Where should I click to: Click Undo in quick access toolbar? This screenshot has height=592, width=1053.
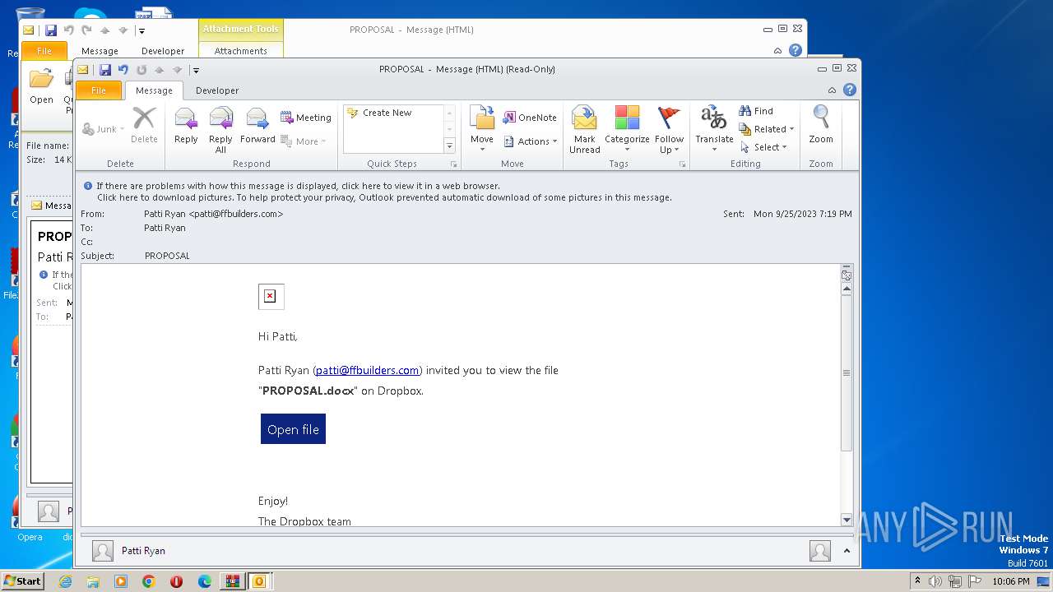click(123, 70)
